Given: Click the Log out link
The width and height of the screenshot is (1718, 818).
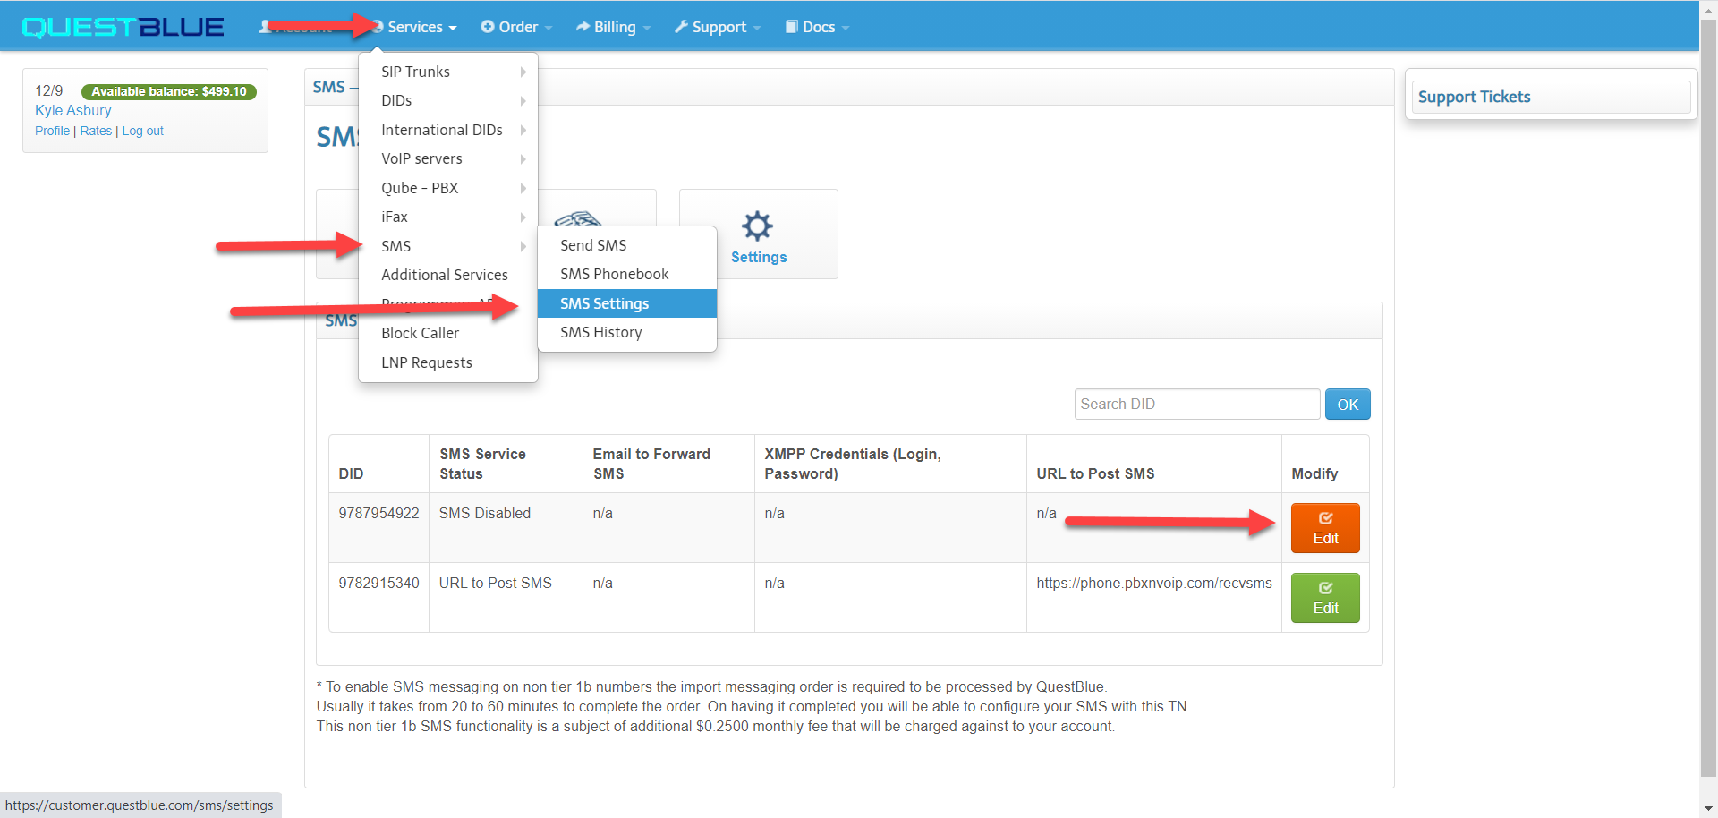Looking at the screenshot, I should (143, 131).
